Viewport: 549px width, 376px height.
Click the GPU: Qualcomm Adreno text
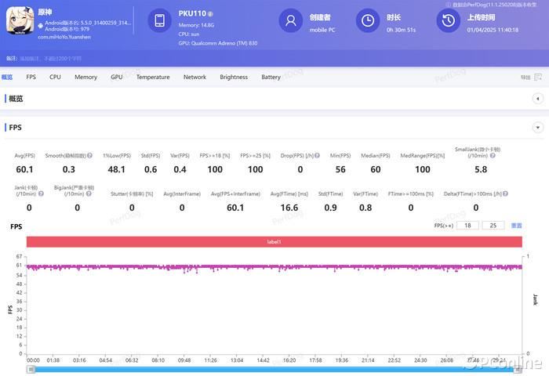coord(218,43)
